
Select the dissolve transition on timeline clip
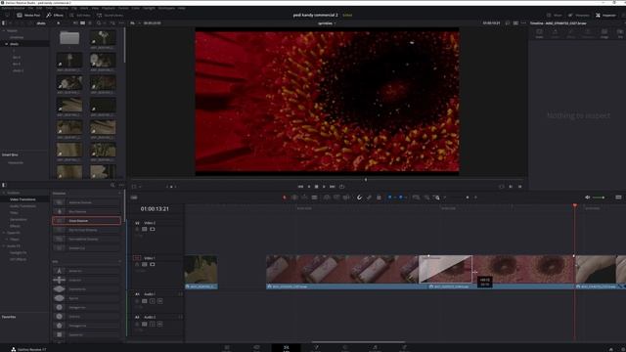[x=445, y=270]
